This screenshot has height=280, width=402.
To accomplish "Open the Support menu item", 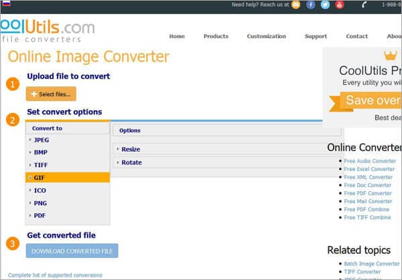I will point(316,36).
